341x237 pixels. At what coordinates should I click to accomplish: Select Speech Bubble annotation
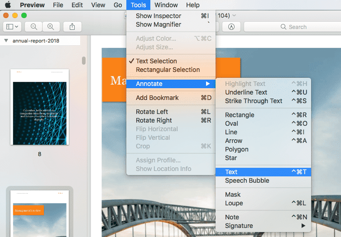(264, 180)
